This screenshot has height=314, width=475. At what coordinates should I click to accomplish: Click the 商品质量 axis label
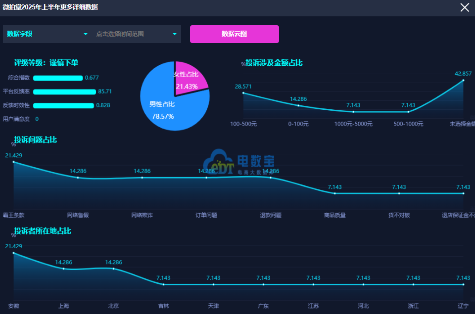point(335,215)
